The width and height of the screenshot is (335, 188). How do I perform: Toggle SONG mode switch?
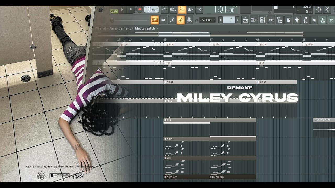pyautogui.click(x=114, y=11)
